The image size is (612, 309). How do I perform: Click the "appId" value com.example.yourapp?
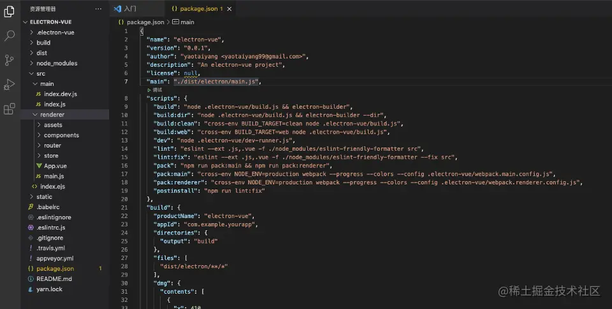pyautogui.click(x=219, y=224)
